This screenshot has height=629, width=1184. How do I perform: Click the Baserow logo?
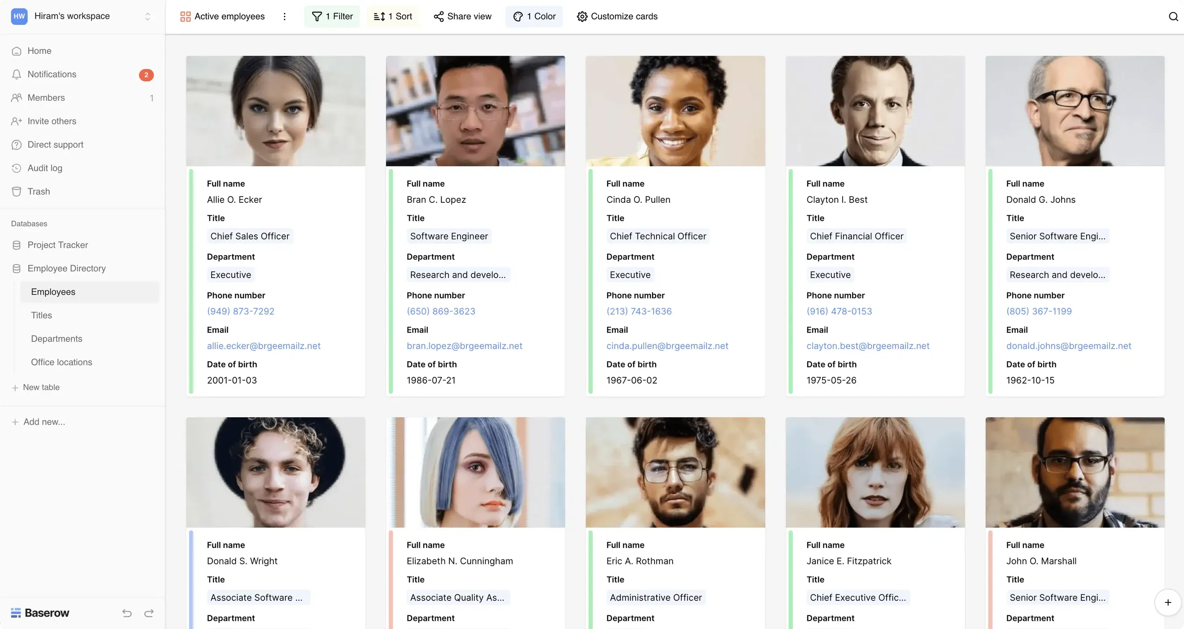[40, 613]
